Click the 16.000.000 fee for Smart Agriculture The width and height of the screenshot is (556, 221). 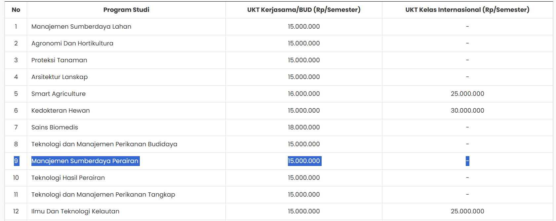[304, 94]
